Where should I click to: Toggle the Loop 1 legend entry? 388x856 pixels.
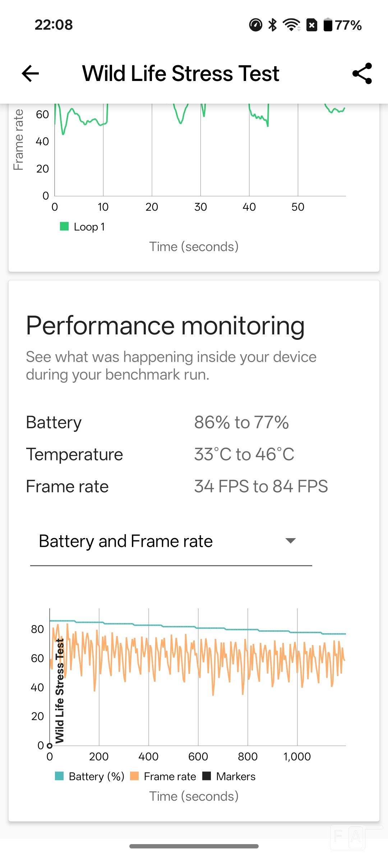click(x=82, y=227)
